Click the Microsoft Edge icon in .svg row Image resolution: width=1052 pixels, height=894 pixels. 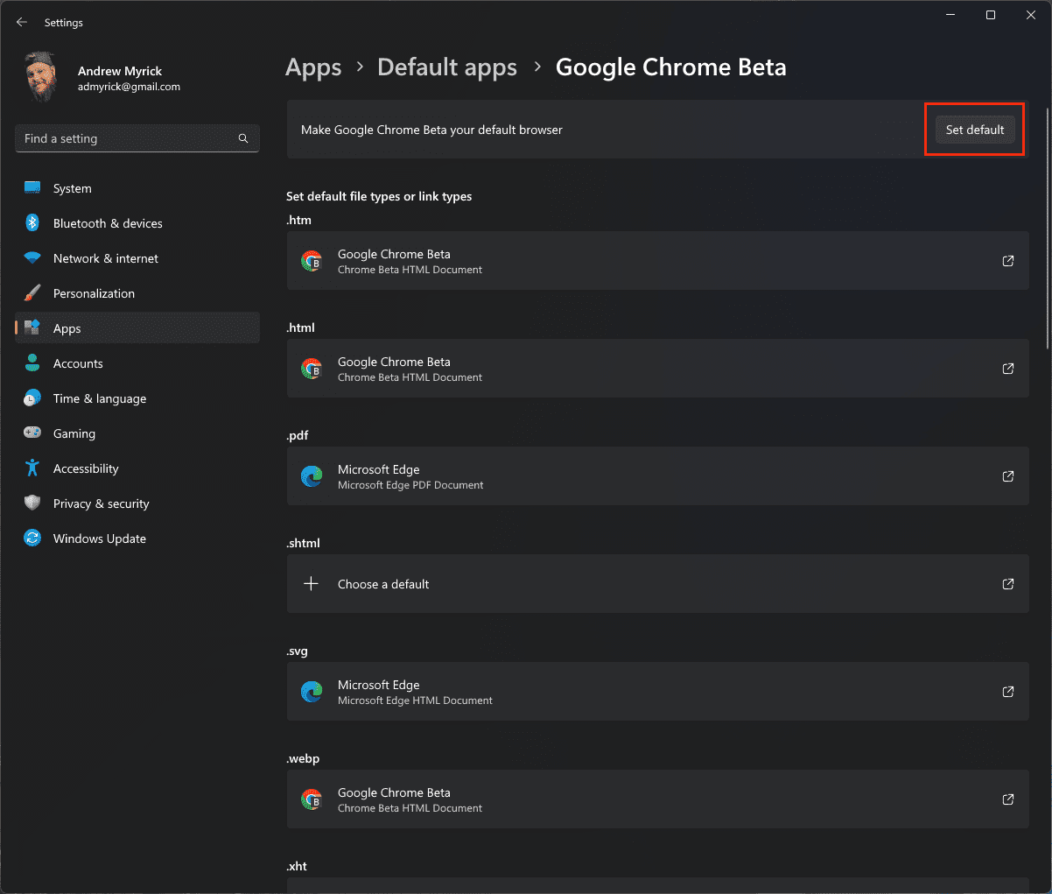312,692
